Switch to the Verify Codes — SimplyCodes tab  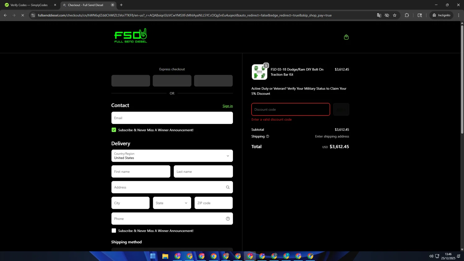click(29, 5)
